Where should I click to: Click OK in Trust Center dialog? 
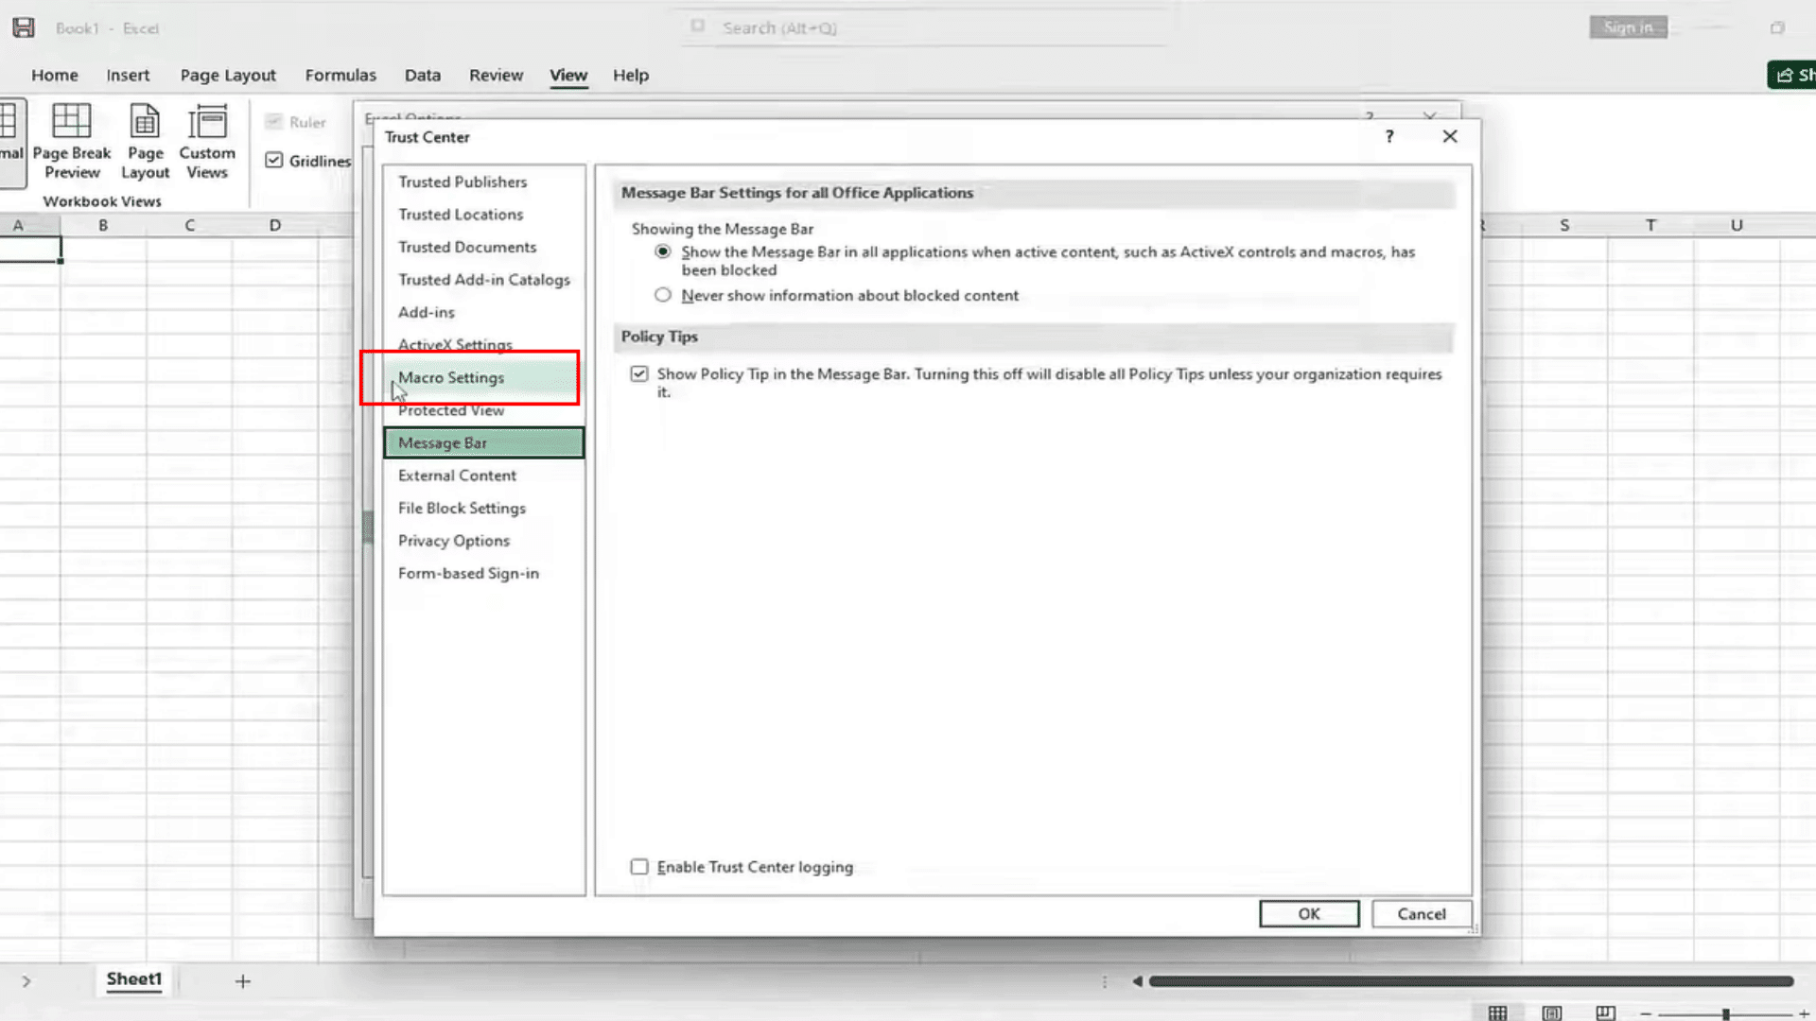click(x=1309, y=913)
